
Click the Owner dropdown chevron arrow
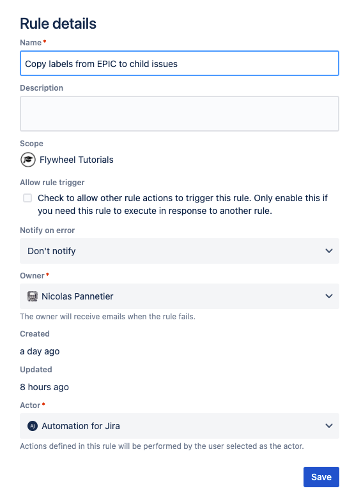point(329,296)
